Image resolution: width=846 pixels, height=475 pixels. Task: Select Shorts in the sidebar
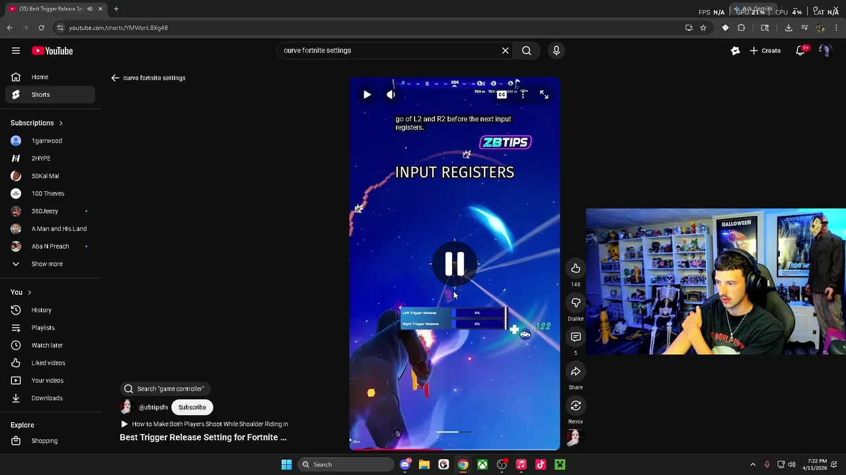point(50,94)
